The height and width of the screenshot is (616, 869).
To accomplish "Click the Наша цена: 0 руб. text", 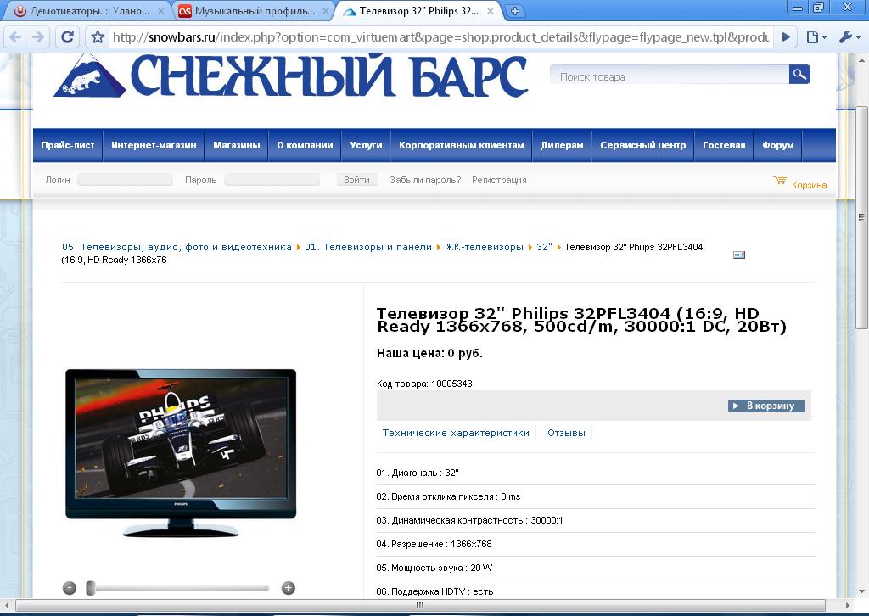I will [429, 353].
